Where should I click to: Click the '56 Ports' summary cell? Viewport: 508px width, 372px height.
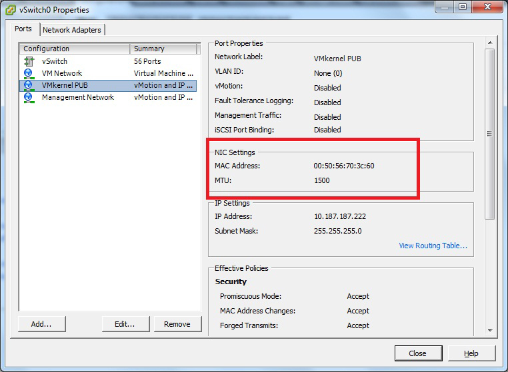click(x=147, y=61)
